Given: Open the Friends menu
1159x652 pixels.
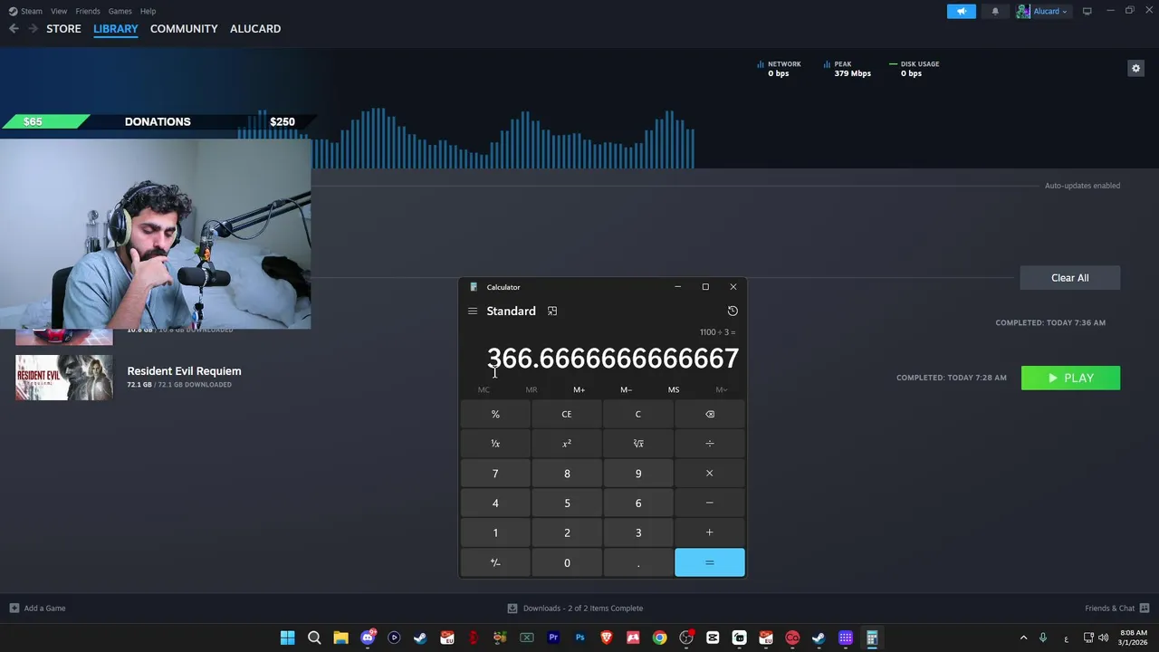Looking at the screenshot, I should pyautogui.click(x=88, y=11).
